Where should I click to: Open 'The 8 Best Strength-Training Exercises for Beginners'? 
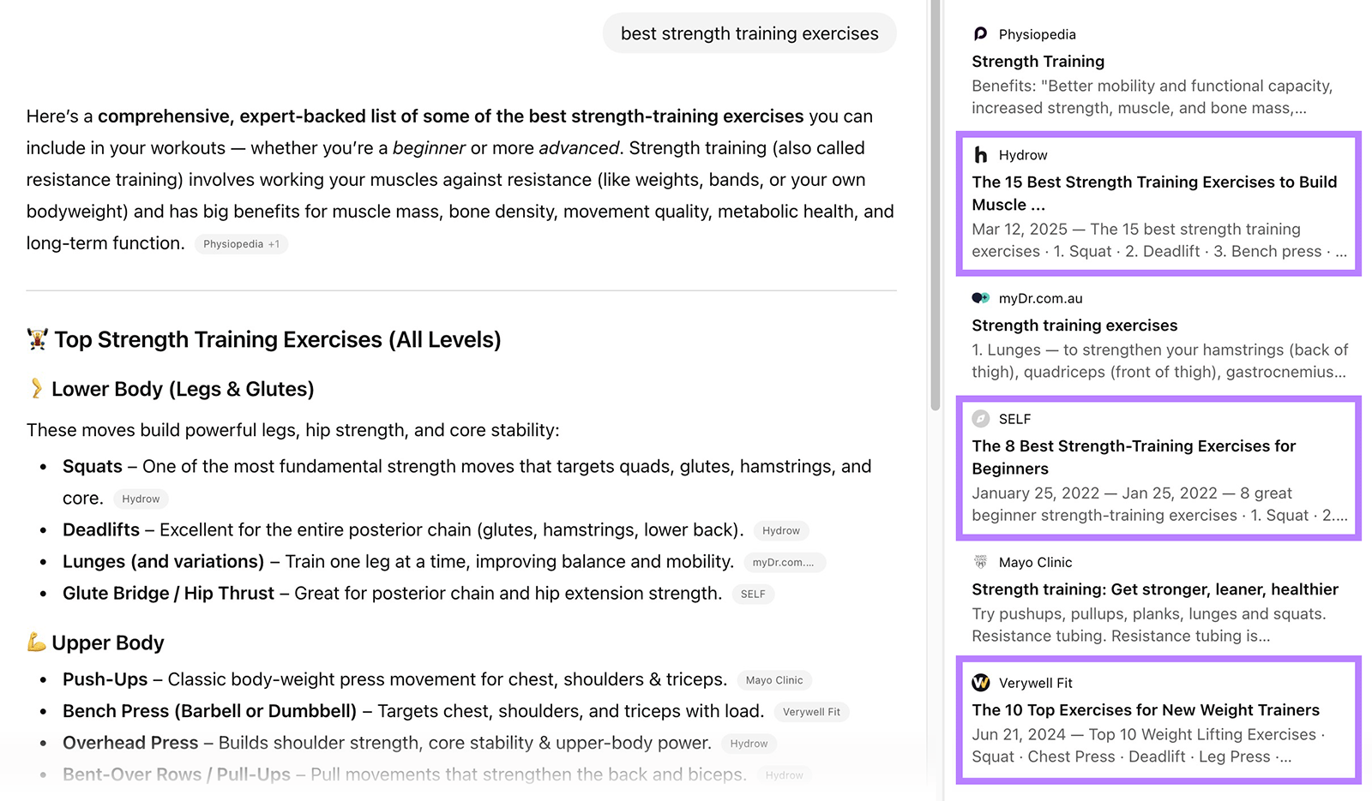point(1134,457)
